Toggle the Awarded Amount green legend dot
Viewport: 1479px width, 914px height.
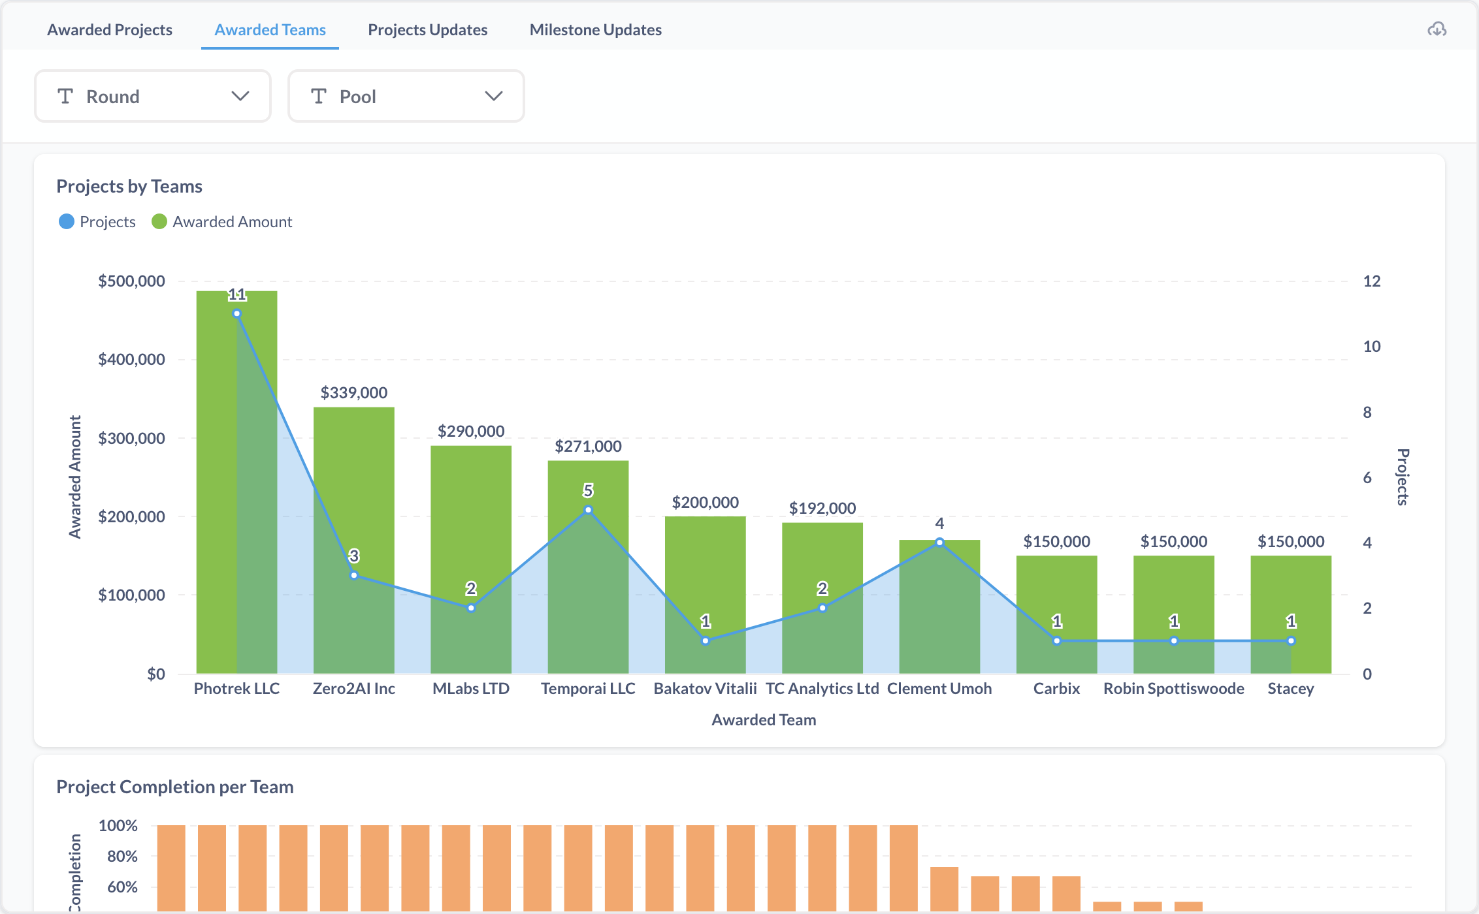pyautogui.click(x=159, y=222)
